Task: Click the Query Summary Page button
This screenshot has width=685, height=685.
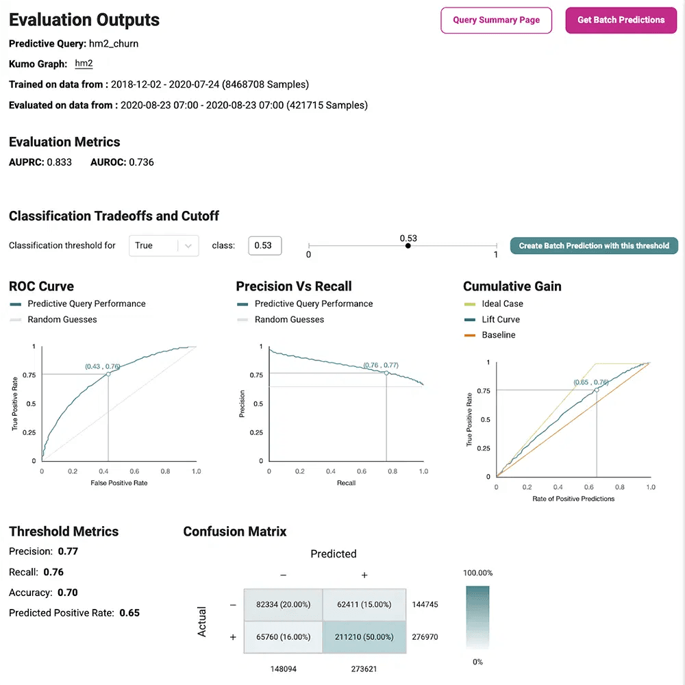Action: [x=496, y=21]
